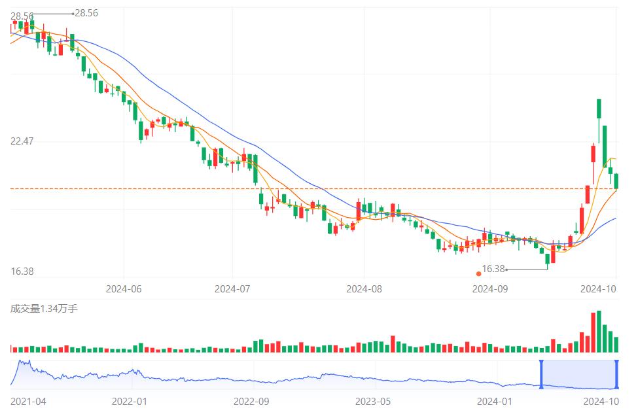Click the tallest red volume bar
This screenshot has height=418, width=638.
594,333
